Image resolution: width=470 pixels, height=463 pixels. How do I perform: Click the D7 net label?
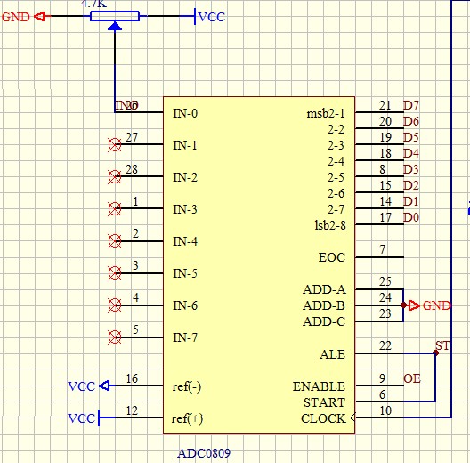410,105
